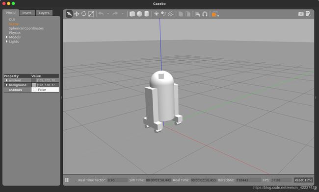
Task: Insert a sphere shape
Action: point(139,14)
